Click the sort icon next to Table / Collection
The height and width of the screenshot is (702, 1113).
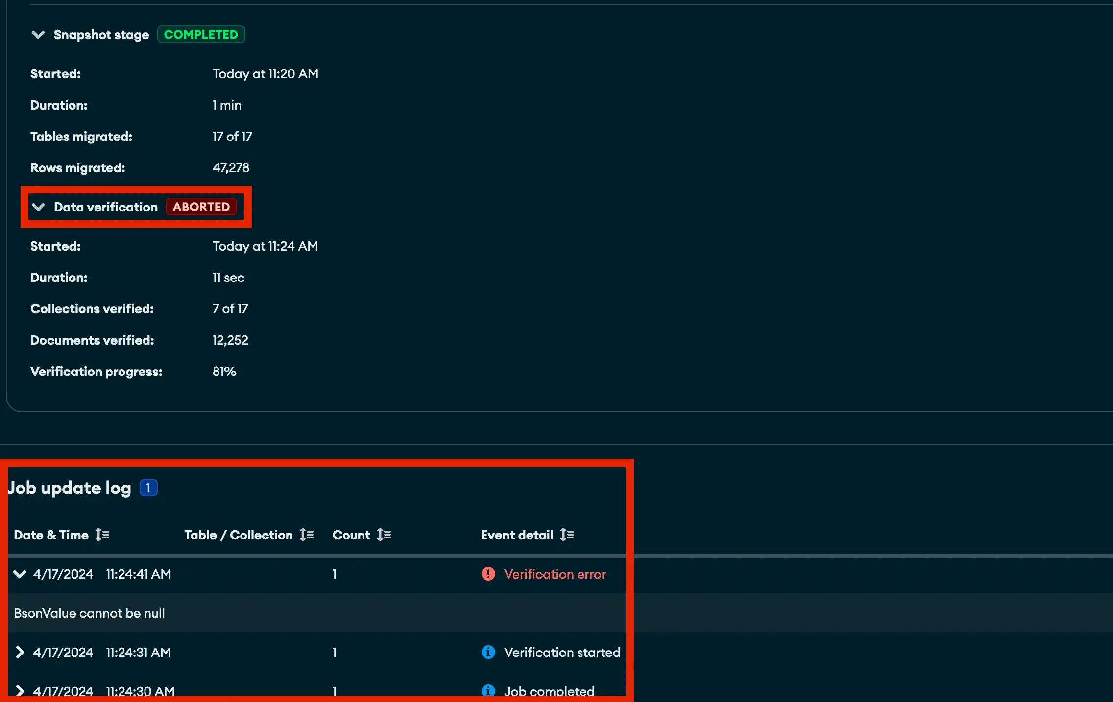tap(307, 535)
